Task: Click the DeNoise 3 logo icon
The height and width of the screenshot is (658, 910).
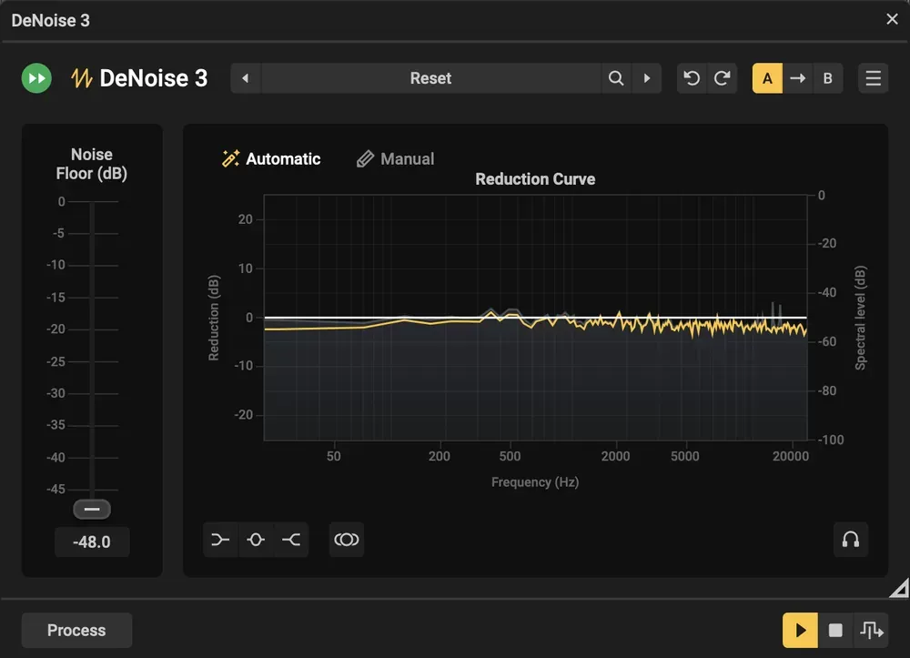Action: coord(81,78)
